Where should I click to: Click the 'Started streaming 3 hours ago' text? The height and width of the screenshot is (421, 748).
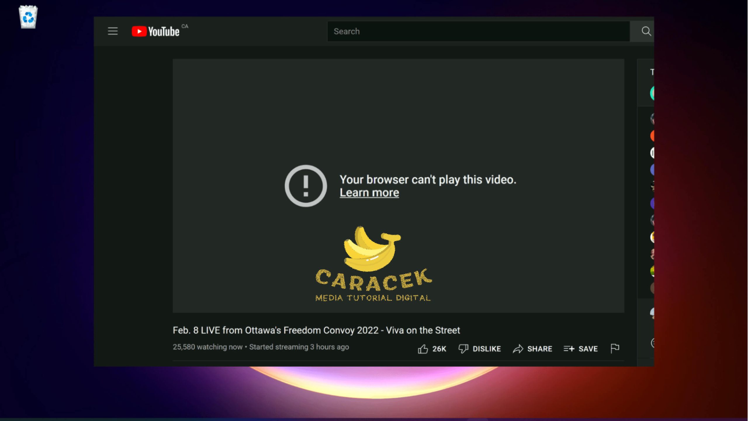pyautogui.click(x=299, y=347)
